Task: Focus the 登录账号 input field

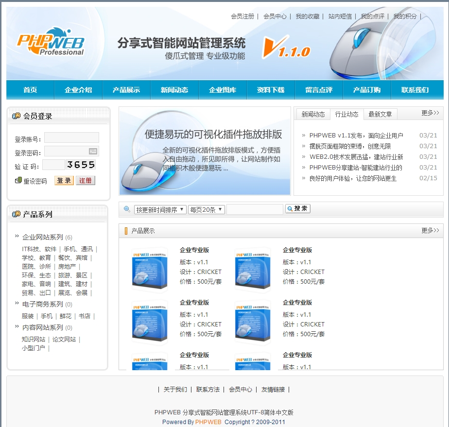Action: (x=71, y=138)
